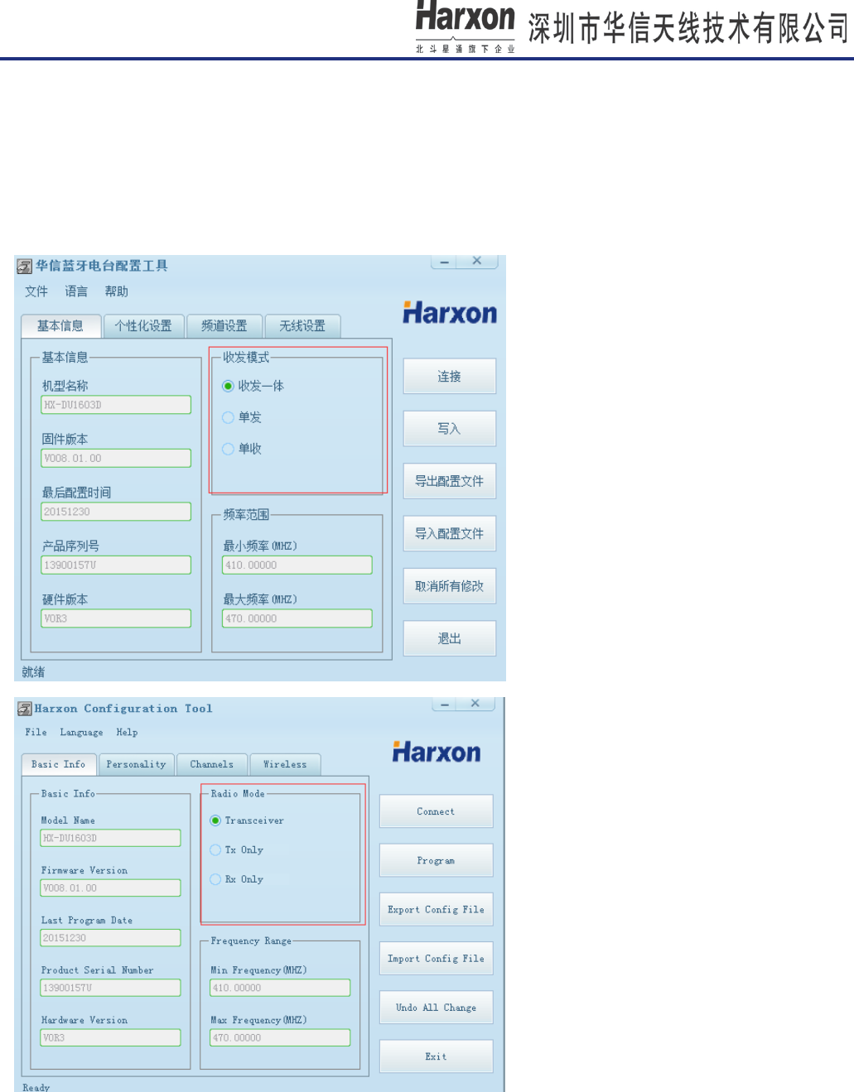Switch to Basic Info tab

point(59,764)
